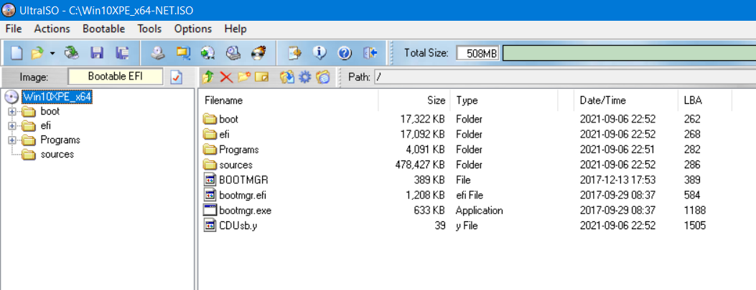Viewport: 756px width, 290px height.
Task: Click the New image toolbar icon
Action: point(17,53)
